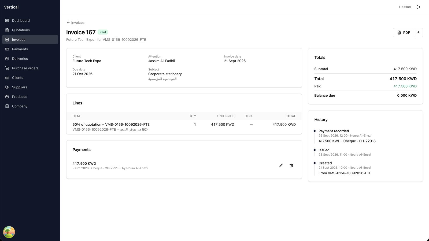Click the Invoices receipt icon in sidebar
This screenshot has height=241, width=429.
coord(7,40)
